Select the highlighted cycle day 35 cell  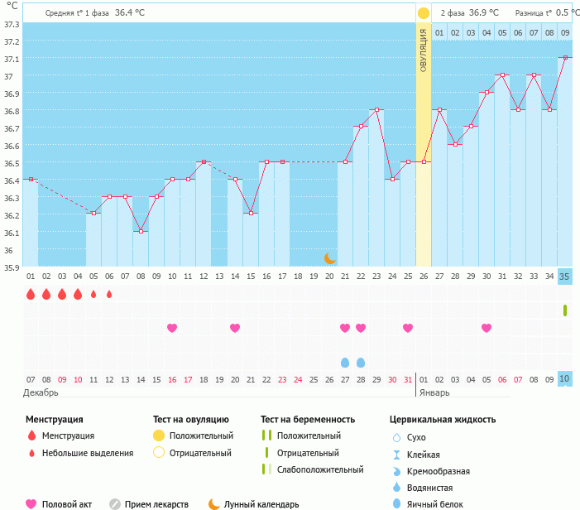click(565, 276)
